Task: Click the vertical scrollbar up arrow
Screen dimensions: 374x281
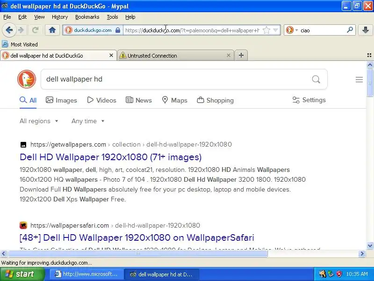Action: coord(370,65)
